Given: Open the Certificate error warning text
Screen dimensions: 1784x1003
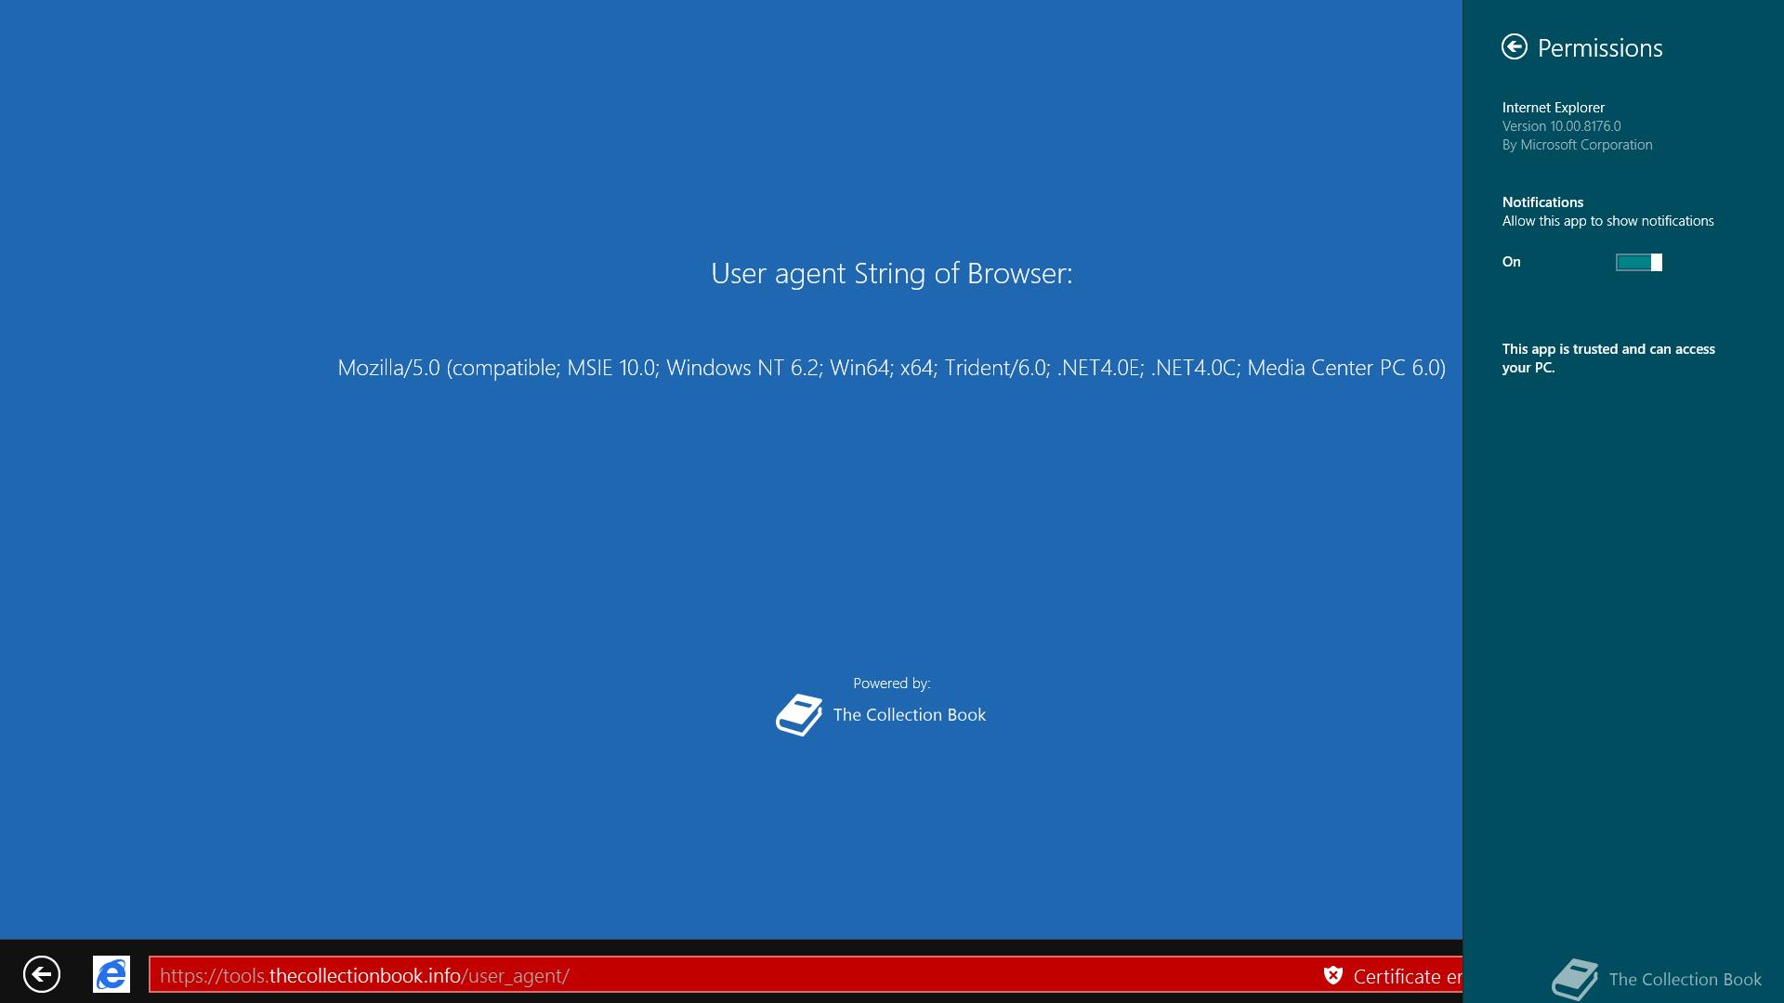Looking at the screenshot, I should click(x=1407, y=976).
